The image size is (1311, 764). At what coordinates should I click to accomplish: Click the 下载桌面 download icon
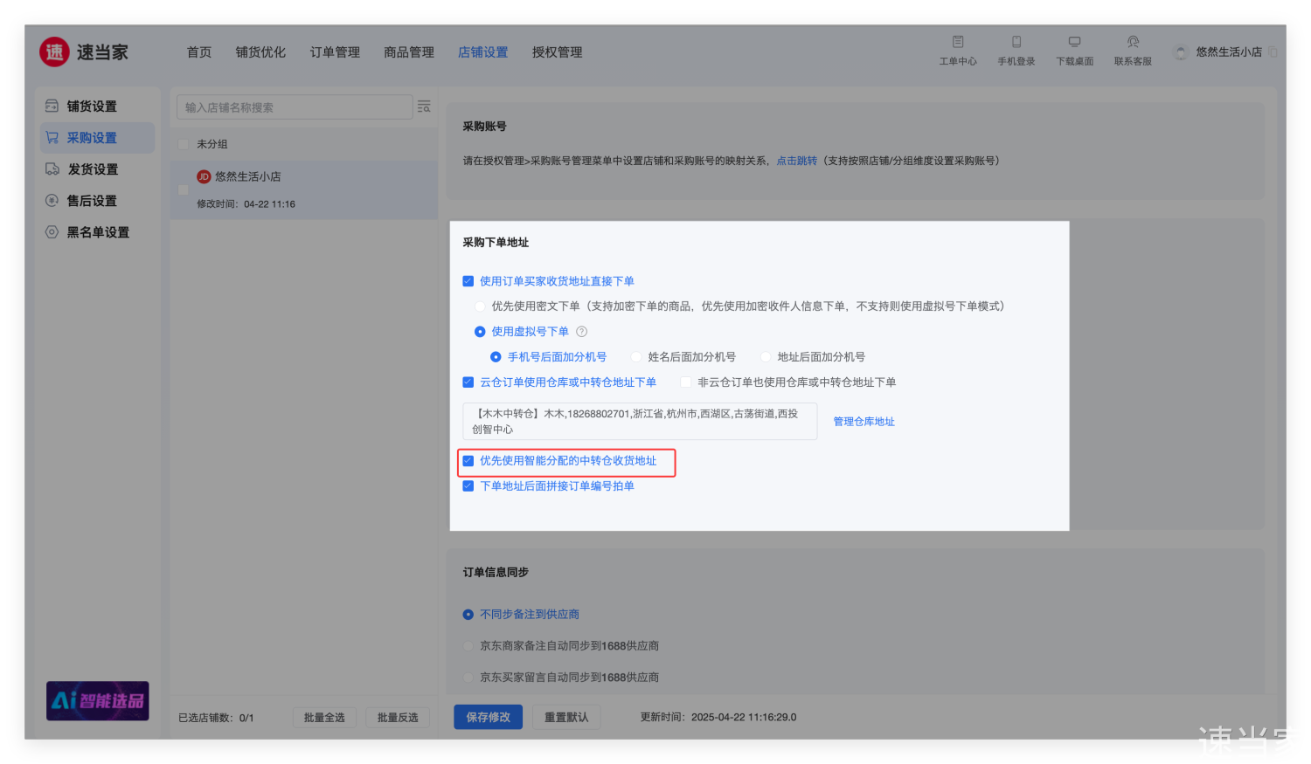coord(1074,43)
